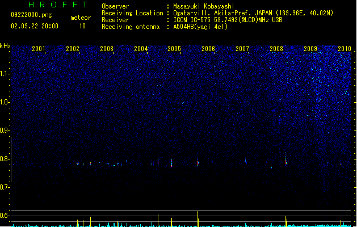Click the HROFFT title text

58,5
